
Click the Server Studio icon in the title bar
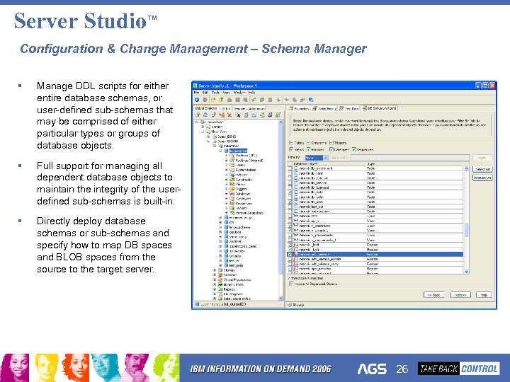point(195,86)
